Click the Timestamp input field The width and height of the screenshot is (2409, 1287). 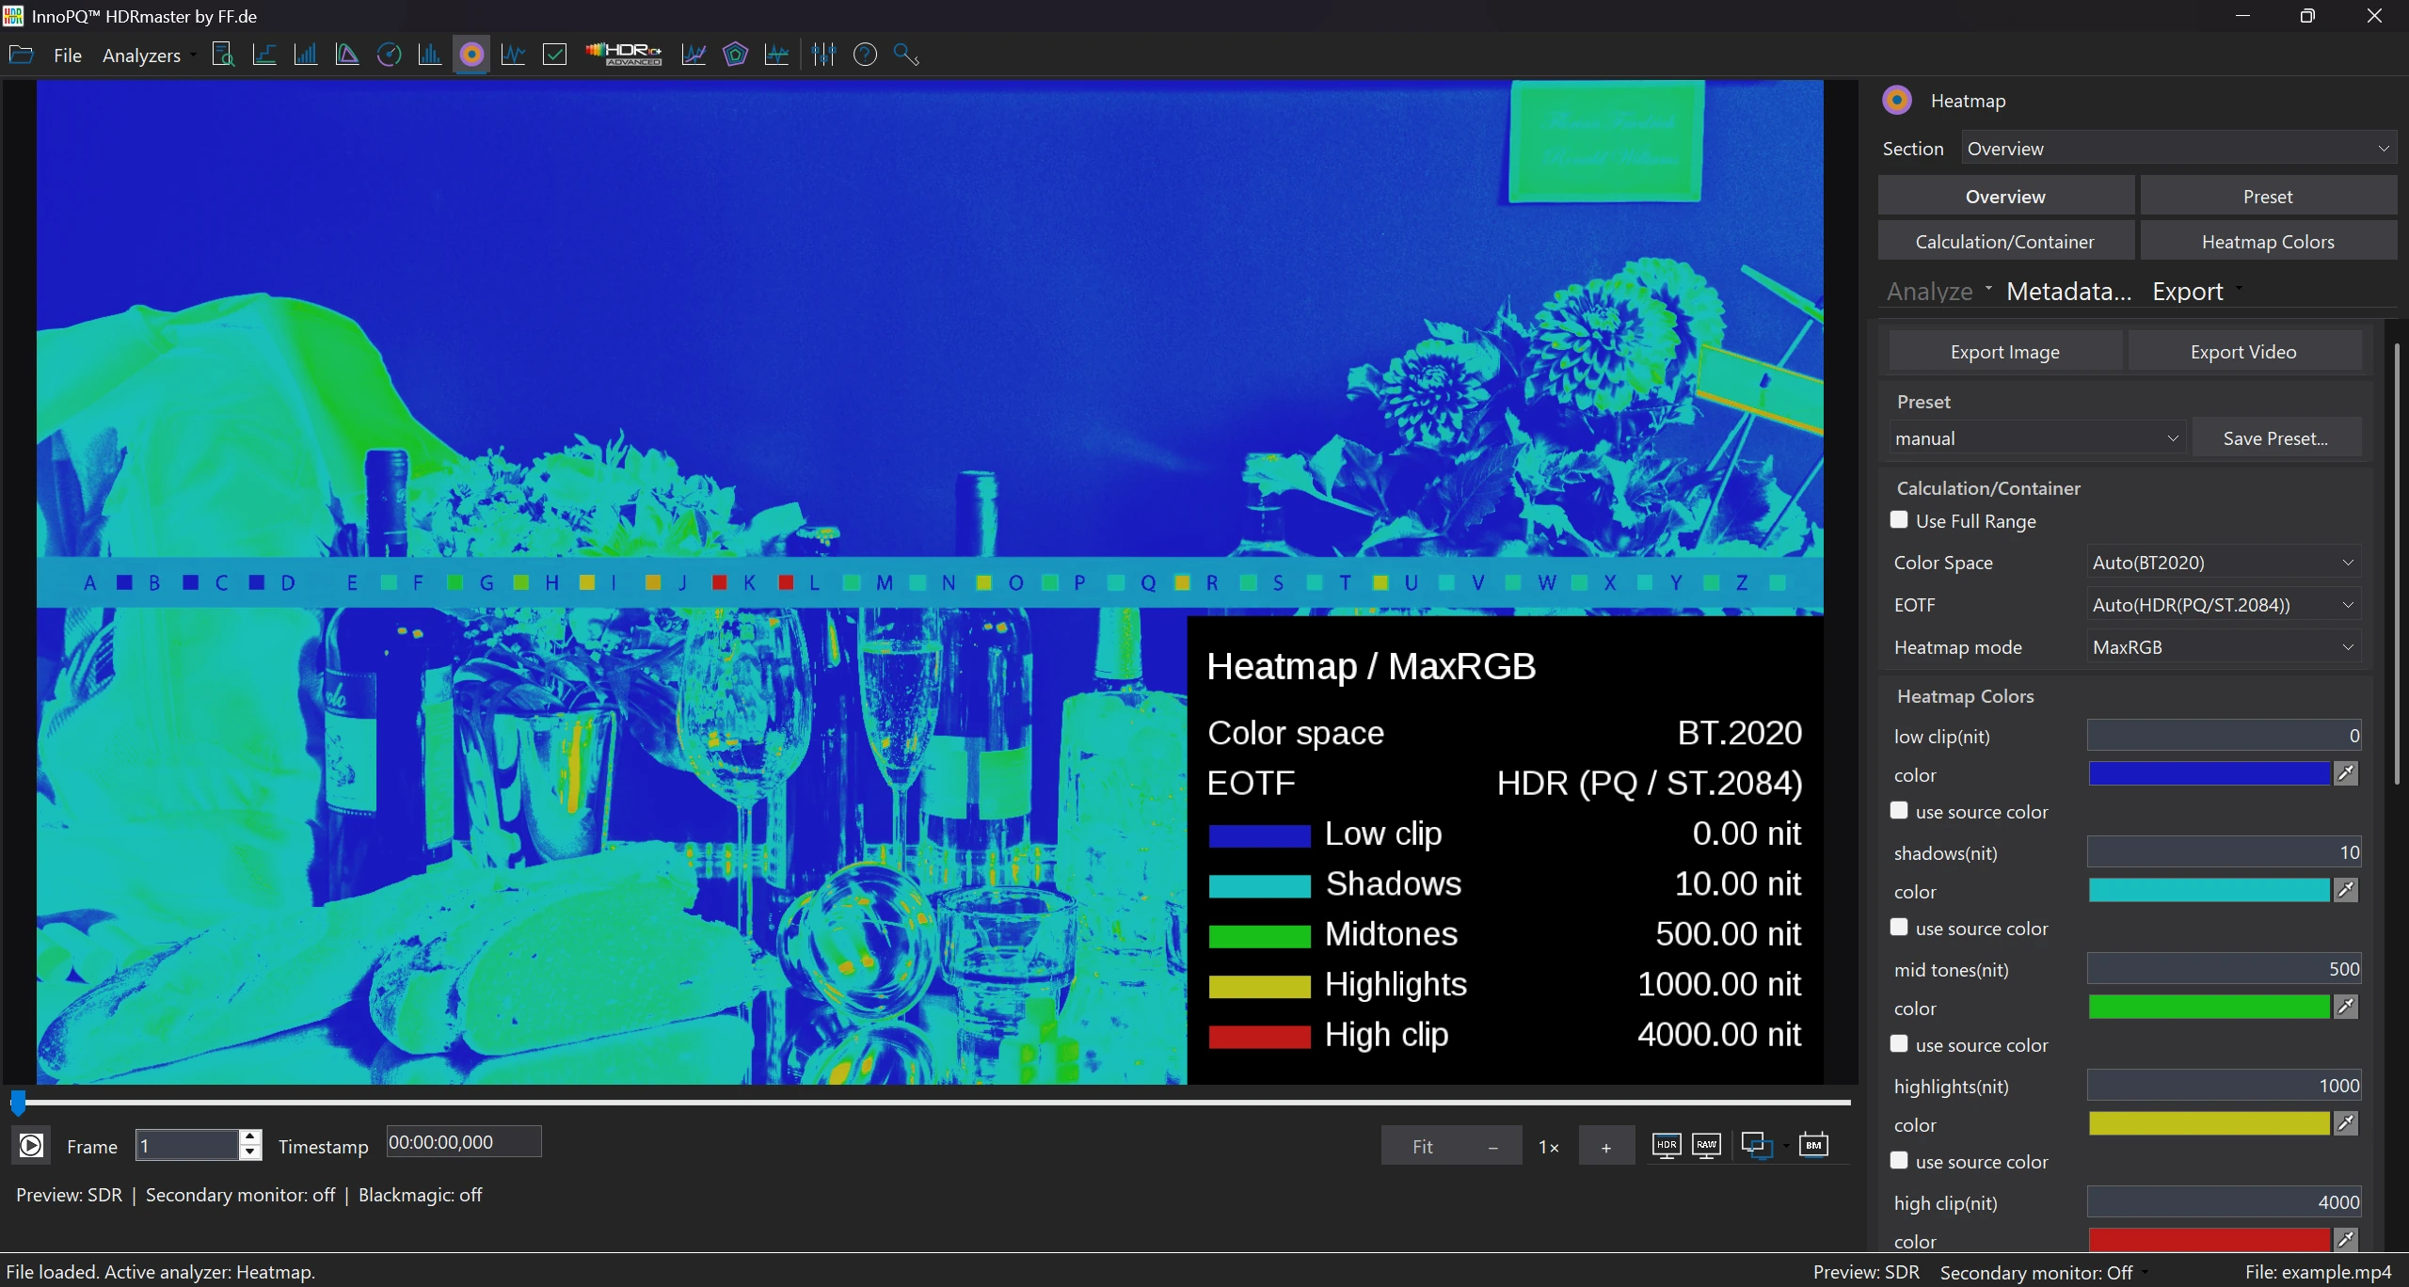[464, 1142]
